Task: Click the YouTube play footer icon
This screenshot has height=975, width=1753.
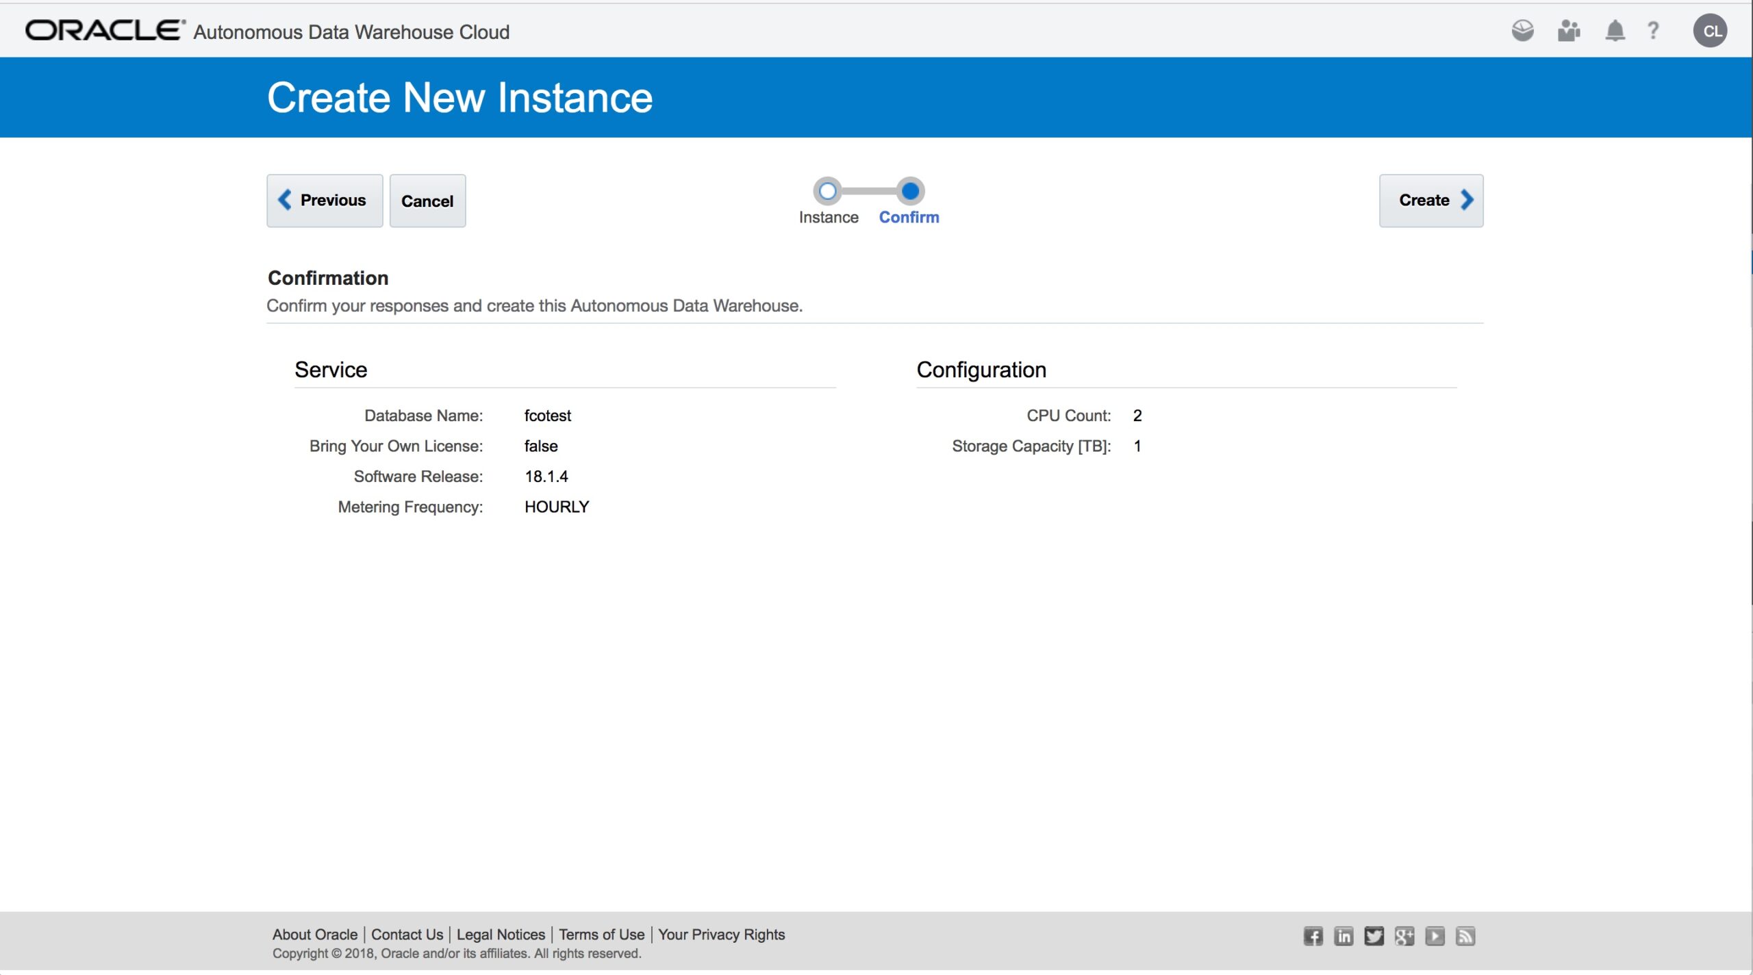Action: click(1435, 936)
